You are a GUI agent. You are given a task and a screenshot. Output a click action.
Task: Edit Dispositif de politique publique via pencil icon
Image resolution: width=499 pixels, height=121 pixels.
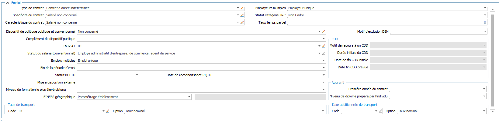click(324, 31)
